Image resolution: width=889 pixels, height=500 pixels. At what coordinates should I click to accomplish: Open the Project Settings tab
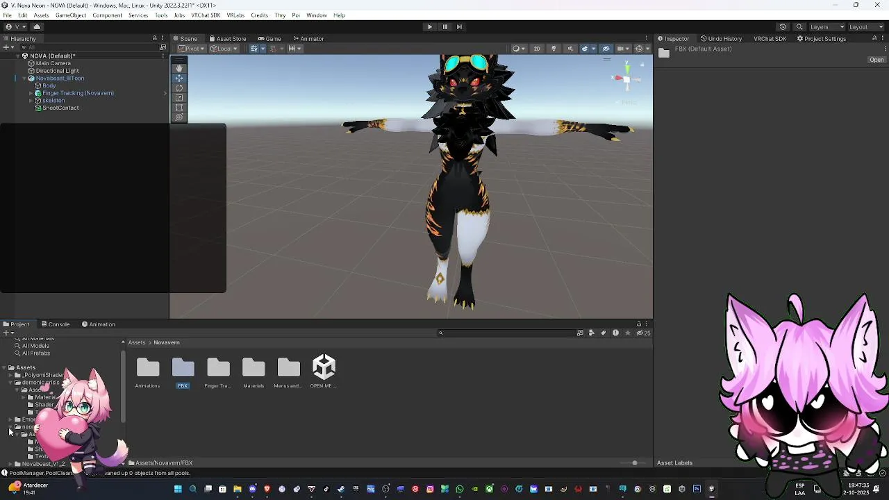click(x=821, y=39)
